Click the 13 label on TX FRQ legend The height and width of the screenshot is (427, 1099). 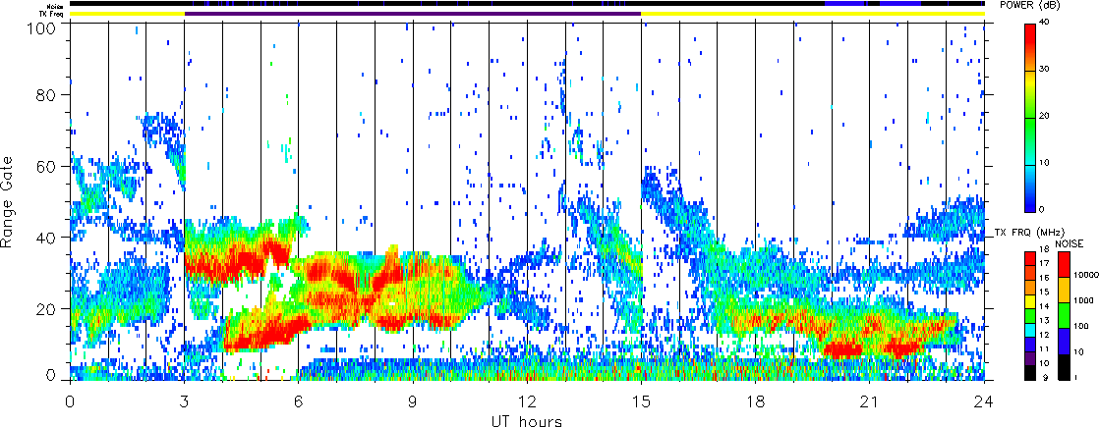click(x=1045, y=320)
